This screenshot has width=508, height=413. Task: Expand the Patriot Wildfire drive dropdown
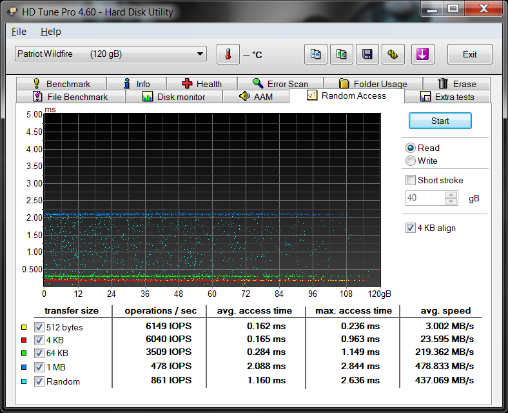tap(200, 54)
